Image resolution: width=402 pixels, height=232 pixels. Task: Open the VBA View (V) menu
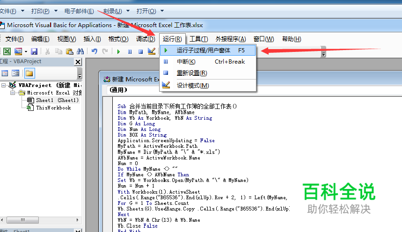click(x=66, y=39)
